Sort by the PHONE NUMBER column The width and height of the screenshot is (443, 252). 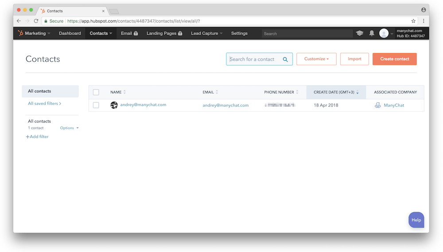(281, 92)
